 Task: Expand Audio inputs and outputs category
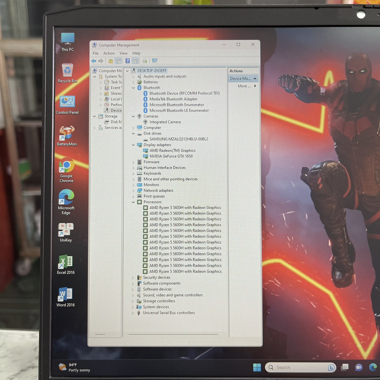pyautogui.click(x=133, y=77)
